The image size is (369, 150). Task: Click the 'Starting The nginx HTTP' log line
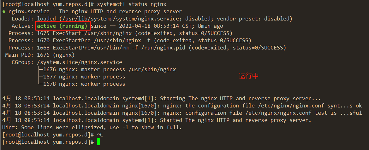161,99
